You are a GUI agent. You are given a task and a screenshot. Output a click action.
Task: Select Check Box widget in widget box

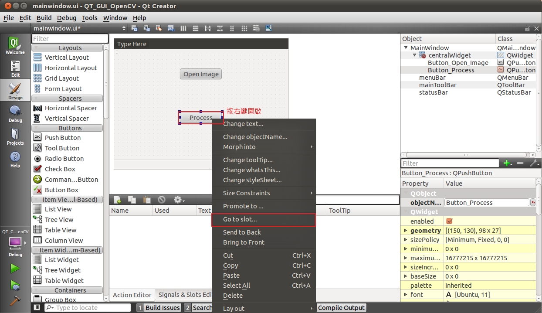60,169
